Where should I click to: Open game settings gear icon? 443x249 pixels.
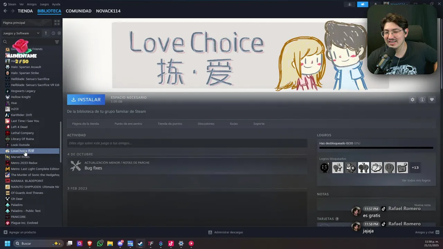pos(412,100)
